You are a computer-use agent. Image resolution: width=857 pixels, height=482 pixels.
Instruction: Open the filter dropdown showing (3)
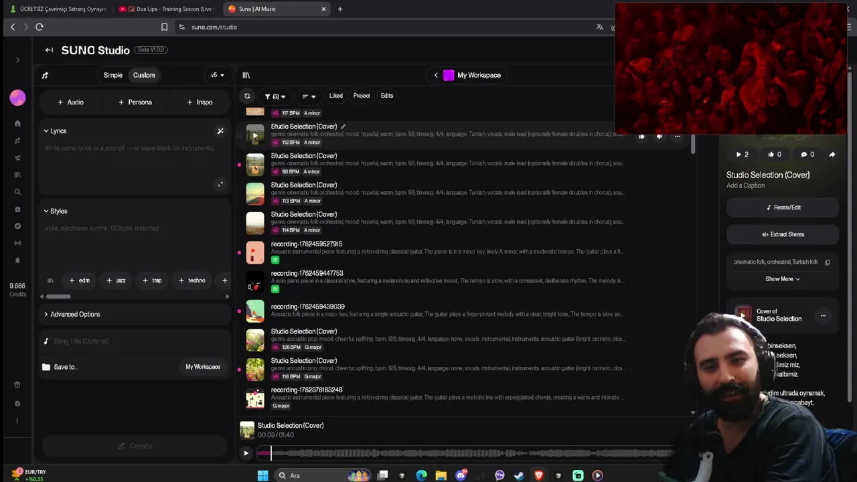point(275,96)
